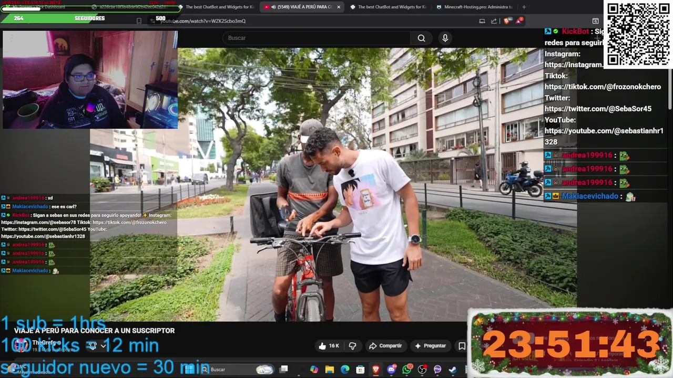This screenshot has width=673, height=378.
Task: Select Brave browser taskbar icon
Action: coord(376,370)
